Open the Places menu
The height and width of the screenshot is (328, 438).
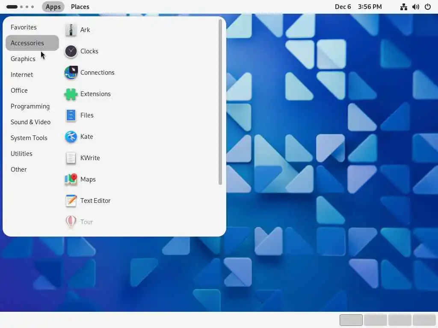click(x=80, y=7)
